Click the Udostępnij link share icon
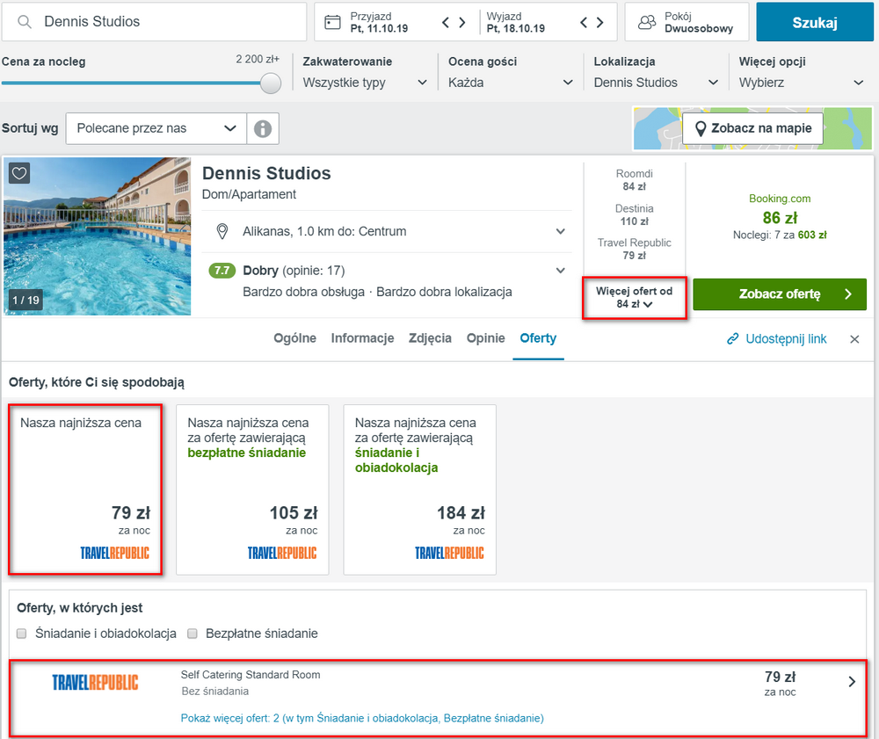This screenshot has height=739, width=879. 732,338
